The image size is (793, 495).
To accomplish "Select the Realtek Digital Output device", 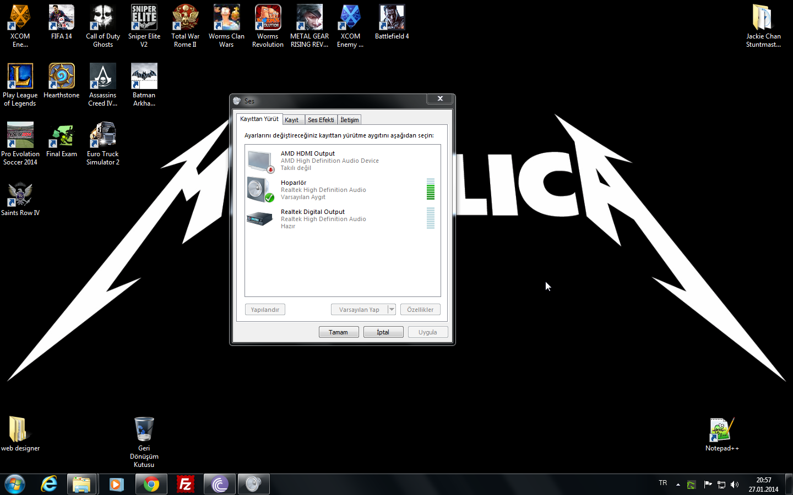I will pyautogui.click(x=343, y=219).
